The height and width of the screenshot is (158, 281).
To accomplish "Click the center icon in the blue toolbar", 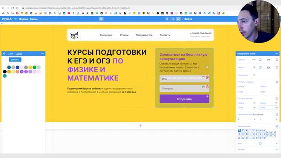I will 101,19.
